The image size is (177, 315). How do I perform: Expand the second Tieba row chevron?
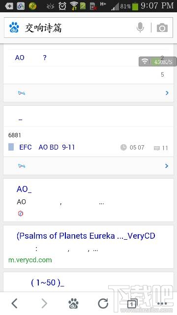(x=167, y=166)
